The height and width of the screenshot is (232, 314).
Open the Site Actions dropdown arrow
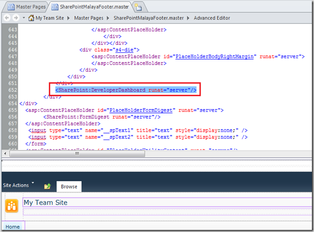[33, 182]
